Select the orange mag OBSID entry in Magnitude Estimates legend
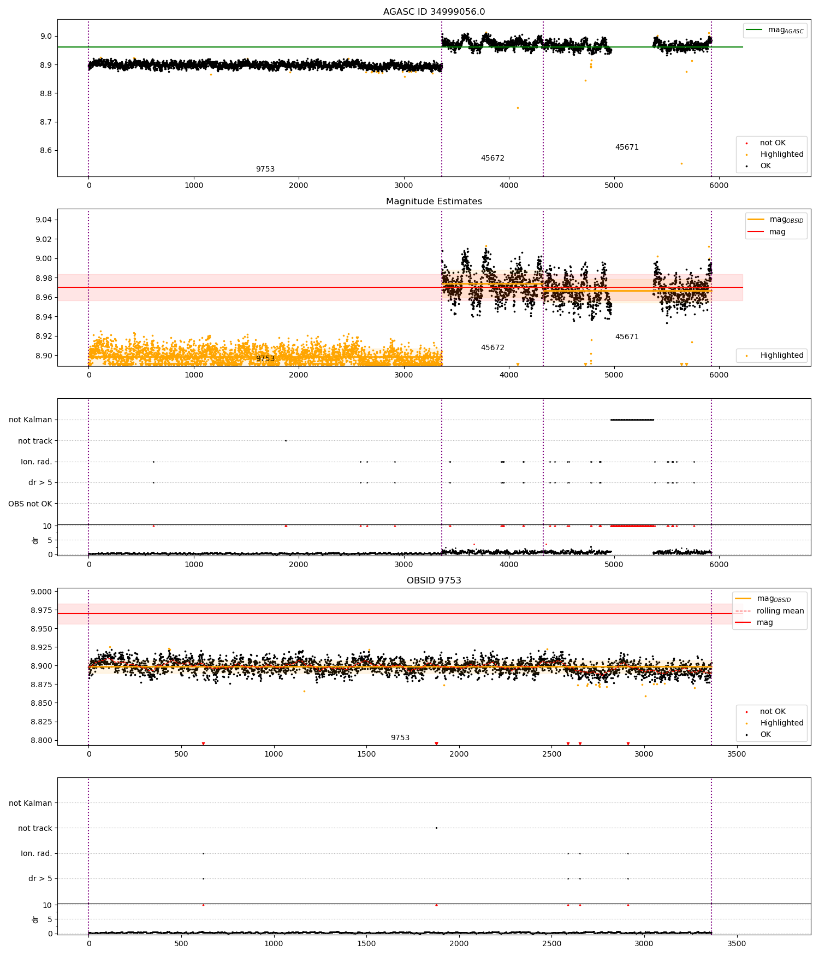The height and width of the screenshot is (956, 819). (x=776, y=220)
